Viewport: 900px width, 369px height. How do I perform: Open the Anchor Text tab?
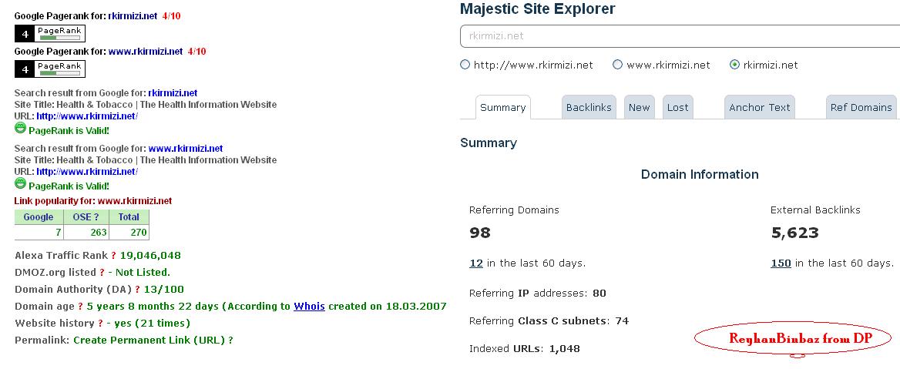pos(760,107)
